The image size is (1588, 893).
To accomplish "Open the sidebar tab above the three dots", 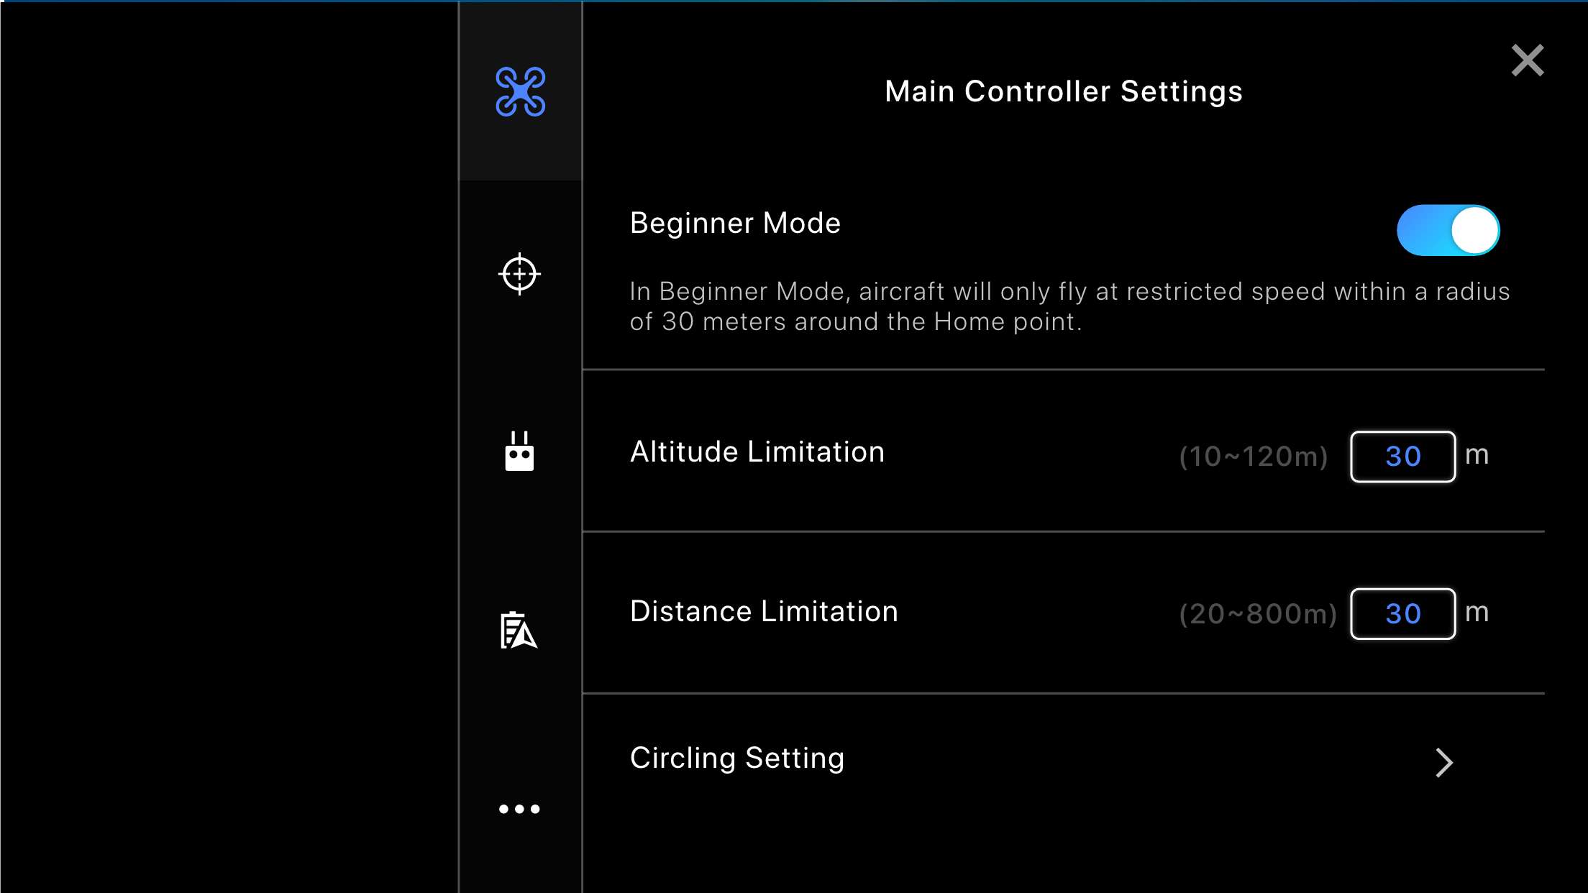I will click(x=519, y=631).
